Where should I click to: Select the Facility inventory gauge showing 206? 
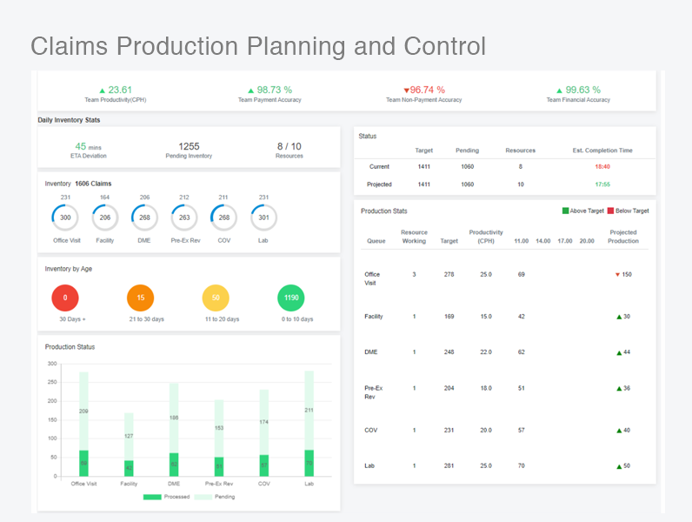pos(105,217)
